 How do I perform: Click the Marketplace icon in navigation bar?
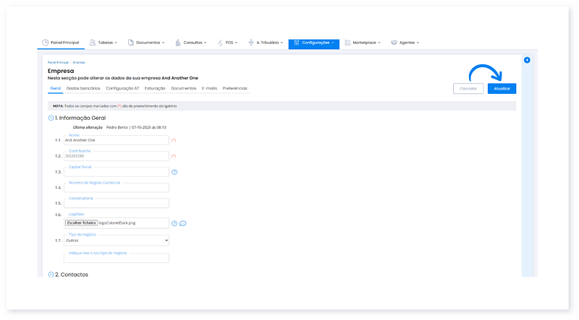[x=348, y=43]
